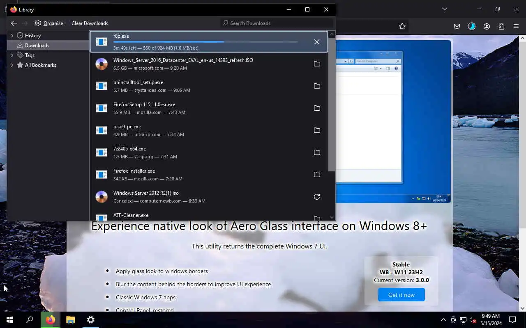Image resolution: width=526 pixels, height=328 pixels.
Task: Open folder for Windows_Server_2016 ISO download
Action: [317, 64]
